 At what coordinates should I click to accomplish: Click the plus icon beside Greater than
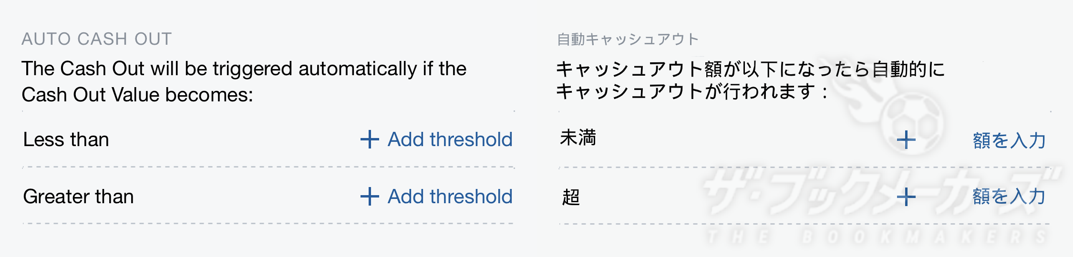(x=370, y=197)
